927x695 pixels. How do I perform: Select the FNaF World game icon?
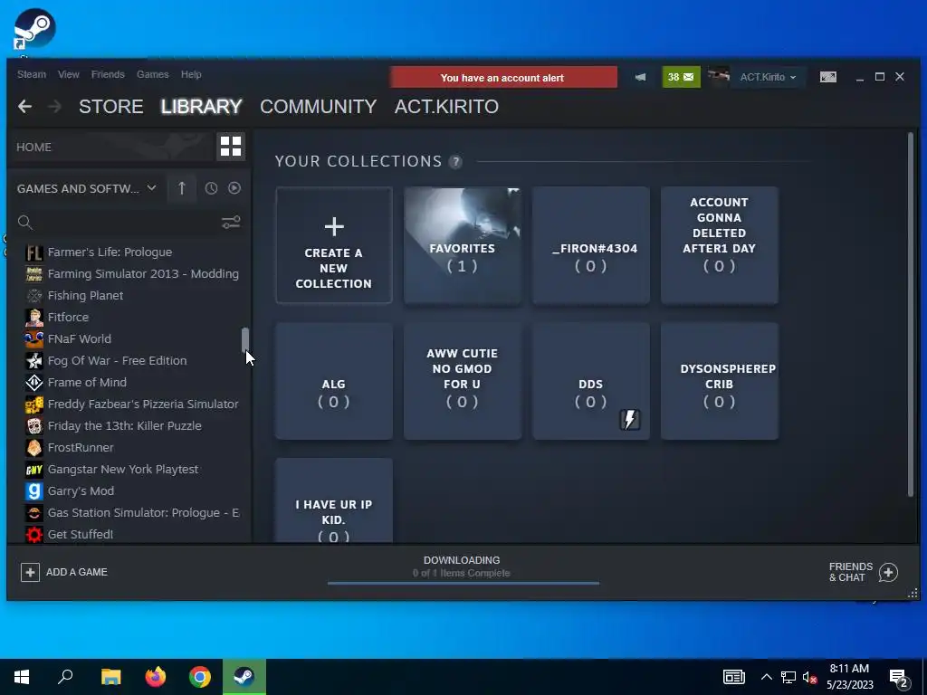[33, 339]
